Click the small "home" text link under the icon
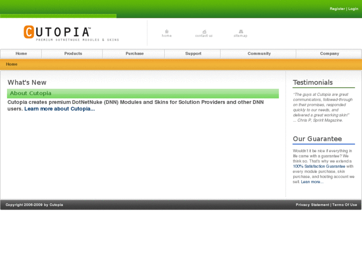Image resolution: width=362 pixels, height=271 pixels. pyautogui.click(x=167, y=36)
